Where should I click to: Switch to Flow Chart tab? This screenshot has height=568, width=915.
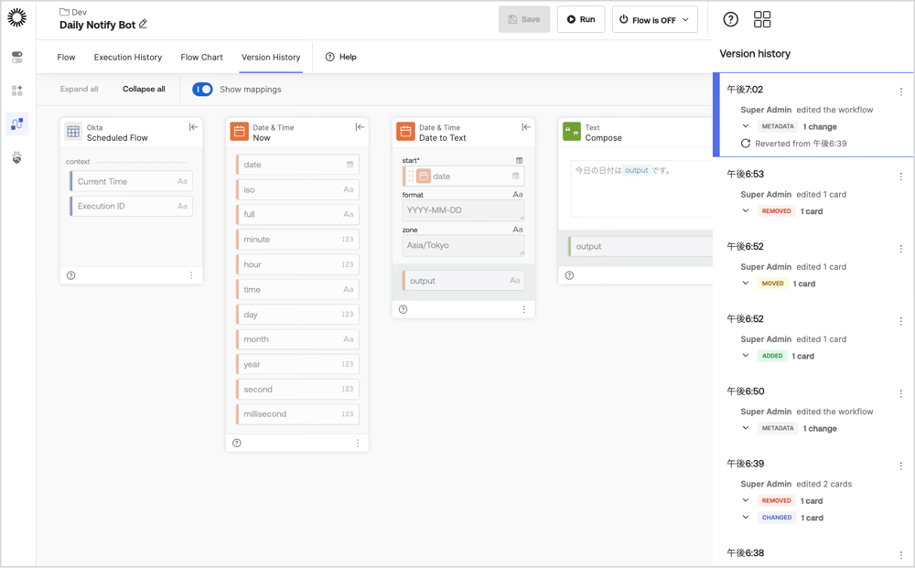(201, 57)
